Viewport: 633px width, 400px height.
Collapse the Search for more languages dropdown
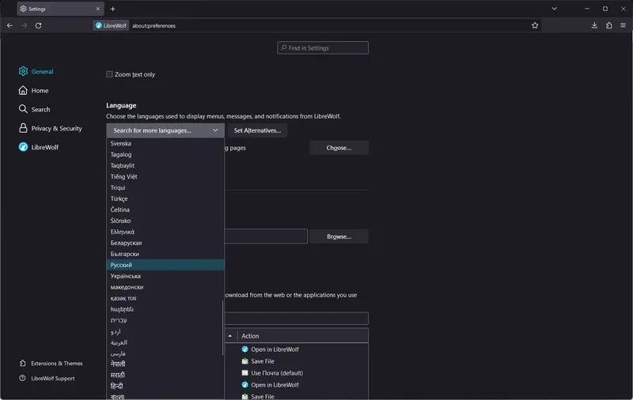[165, 130]
